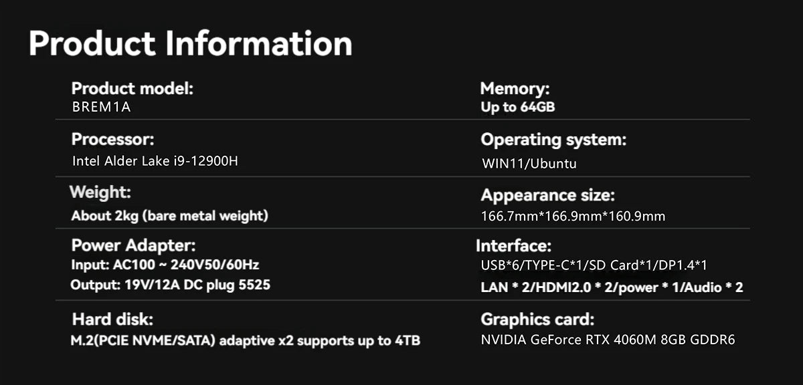This screenshot has width=803, height=385.
Task: Select the 166.7mm appearance size value
Action: coord(573,217)
